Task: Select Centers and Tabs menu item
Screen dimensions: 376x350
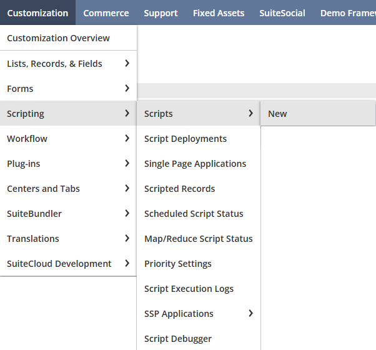Action: [68, 189]
